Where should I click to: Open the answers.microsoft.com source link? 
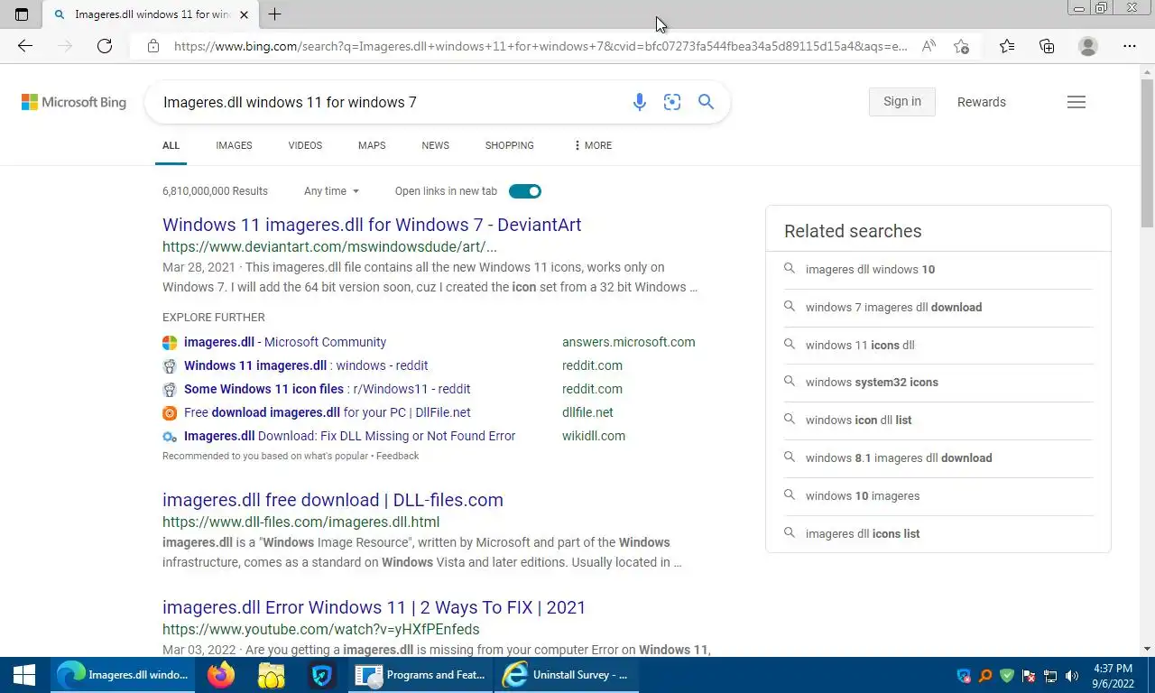point(629,342)
